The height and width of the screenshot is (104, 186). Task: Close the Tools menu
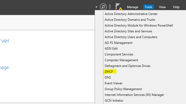point(148,7)
